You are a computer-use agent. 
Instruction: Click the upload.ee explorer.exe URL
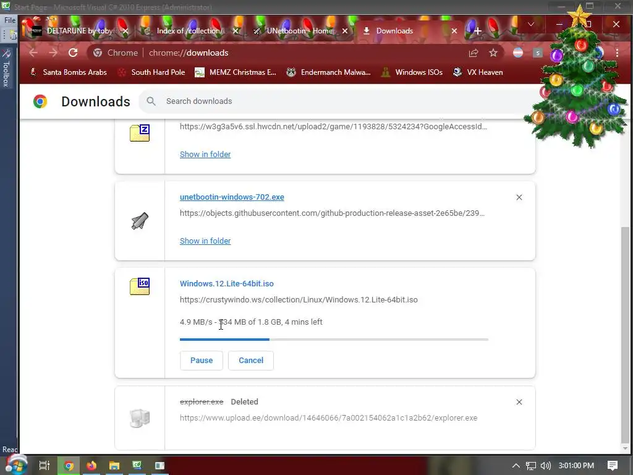[329, 418]
